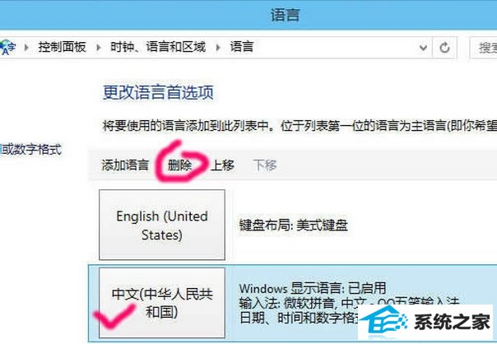497x344 pixels.
Task: Expand the arrow after 控制面板 breadcrumb
Action: point(99,48)
